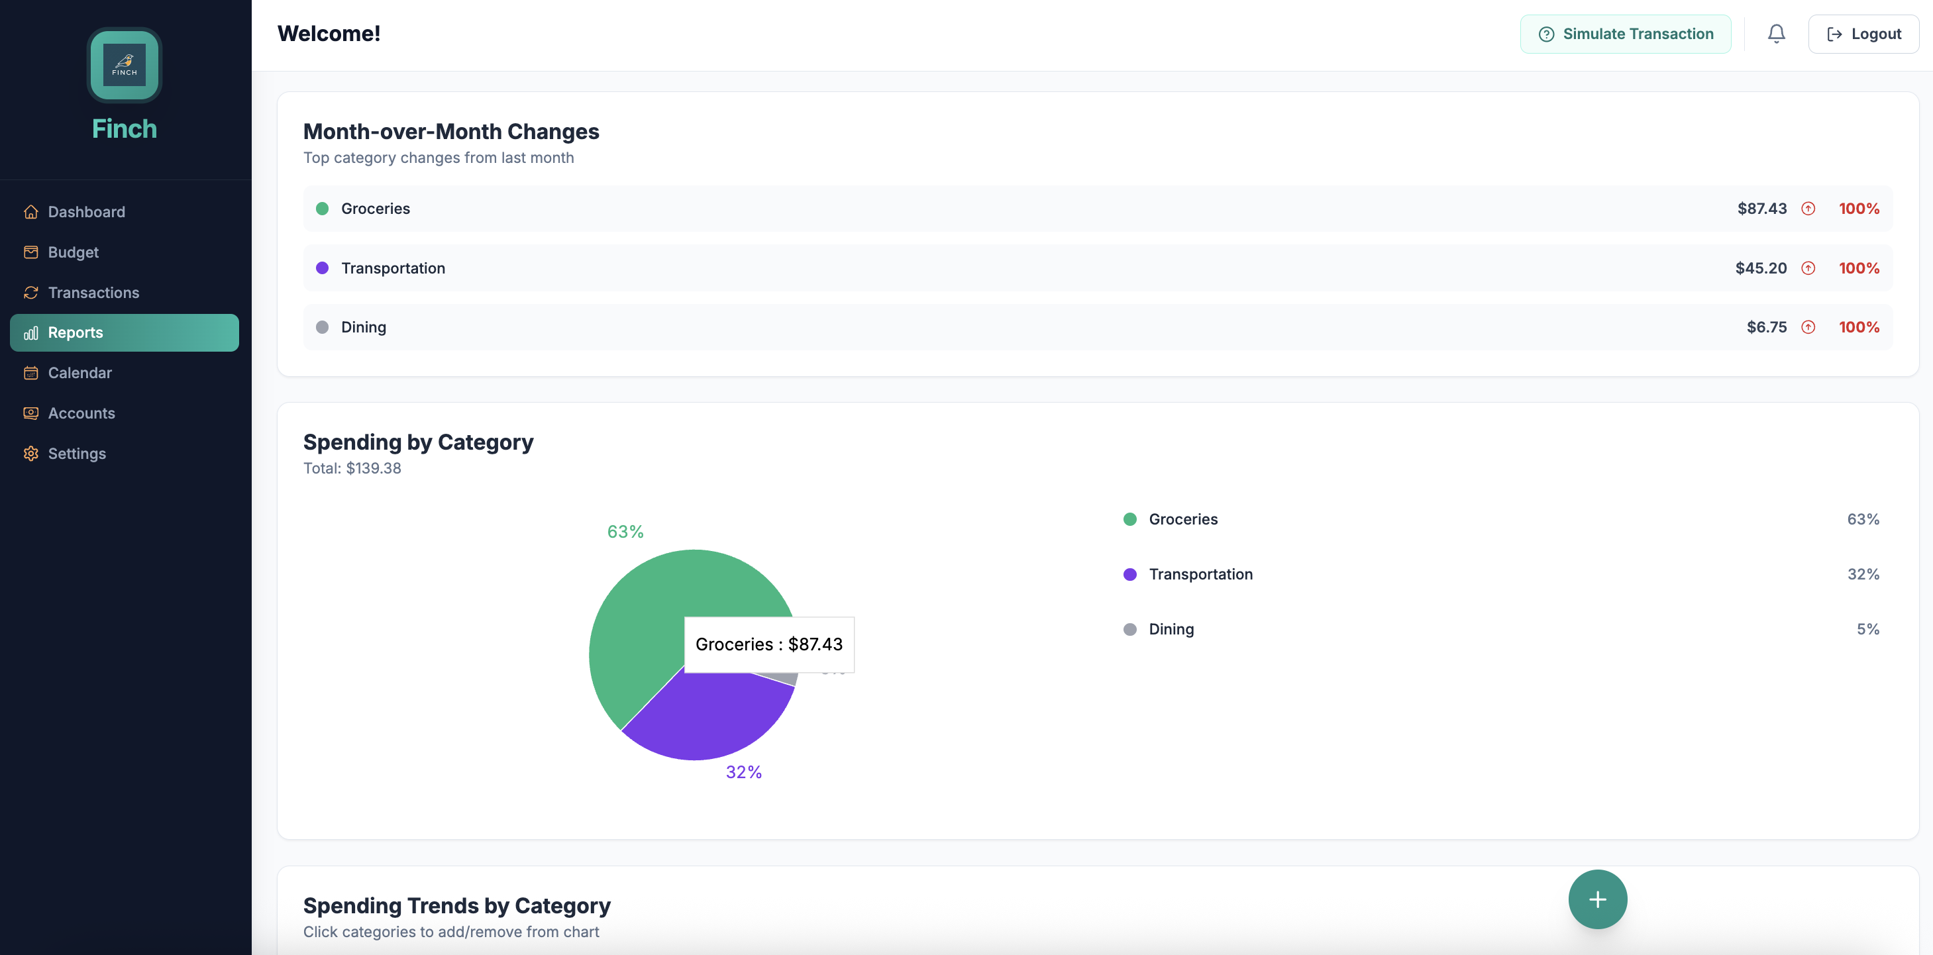Click the Accounts cash icon
1933x955 pixels.
pyautogui.click(x=30, y=413)
